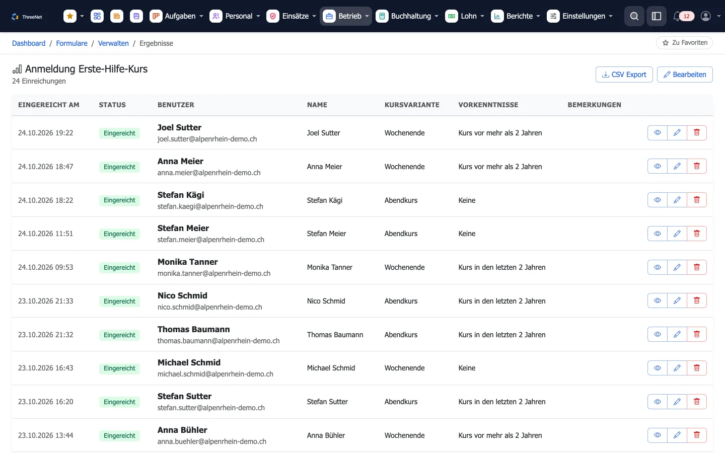The image size is (725, 453).
Task: Show Anna Bühler's submission via eye icon
Action: coord(658,435)
